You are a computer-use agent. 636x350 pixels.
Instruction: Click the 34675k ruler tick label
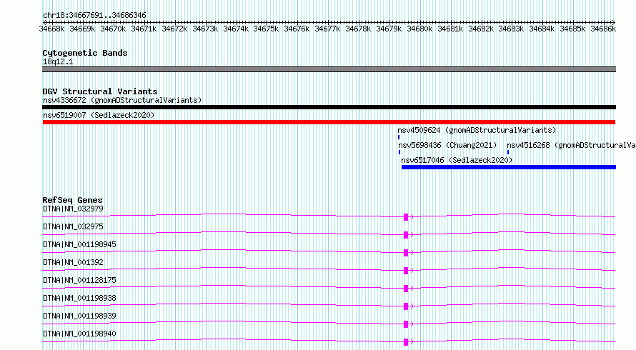[x=266, y=29]
